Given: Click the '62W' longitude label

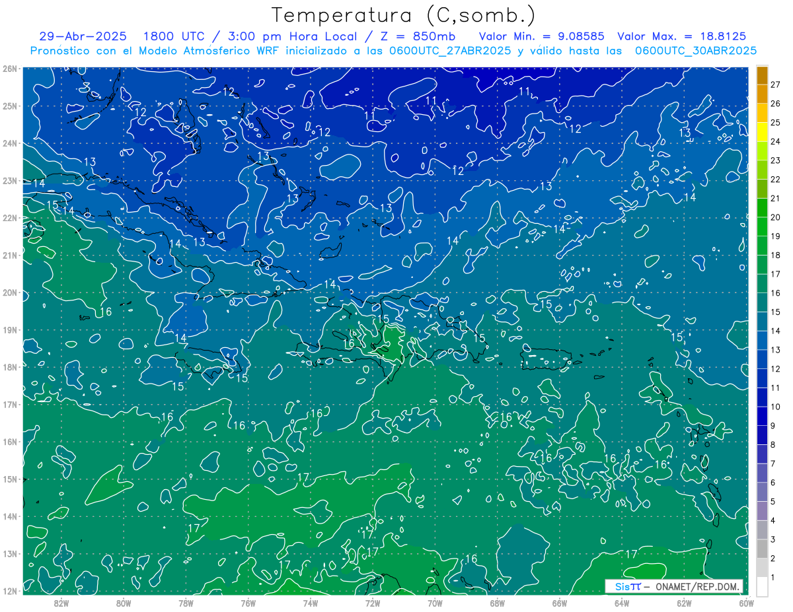Looking at the screenshot, I should [x=684, y=603].
